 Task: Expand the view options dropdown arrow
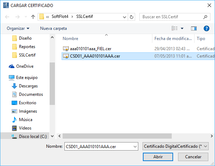(182, 28)
